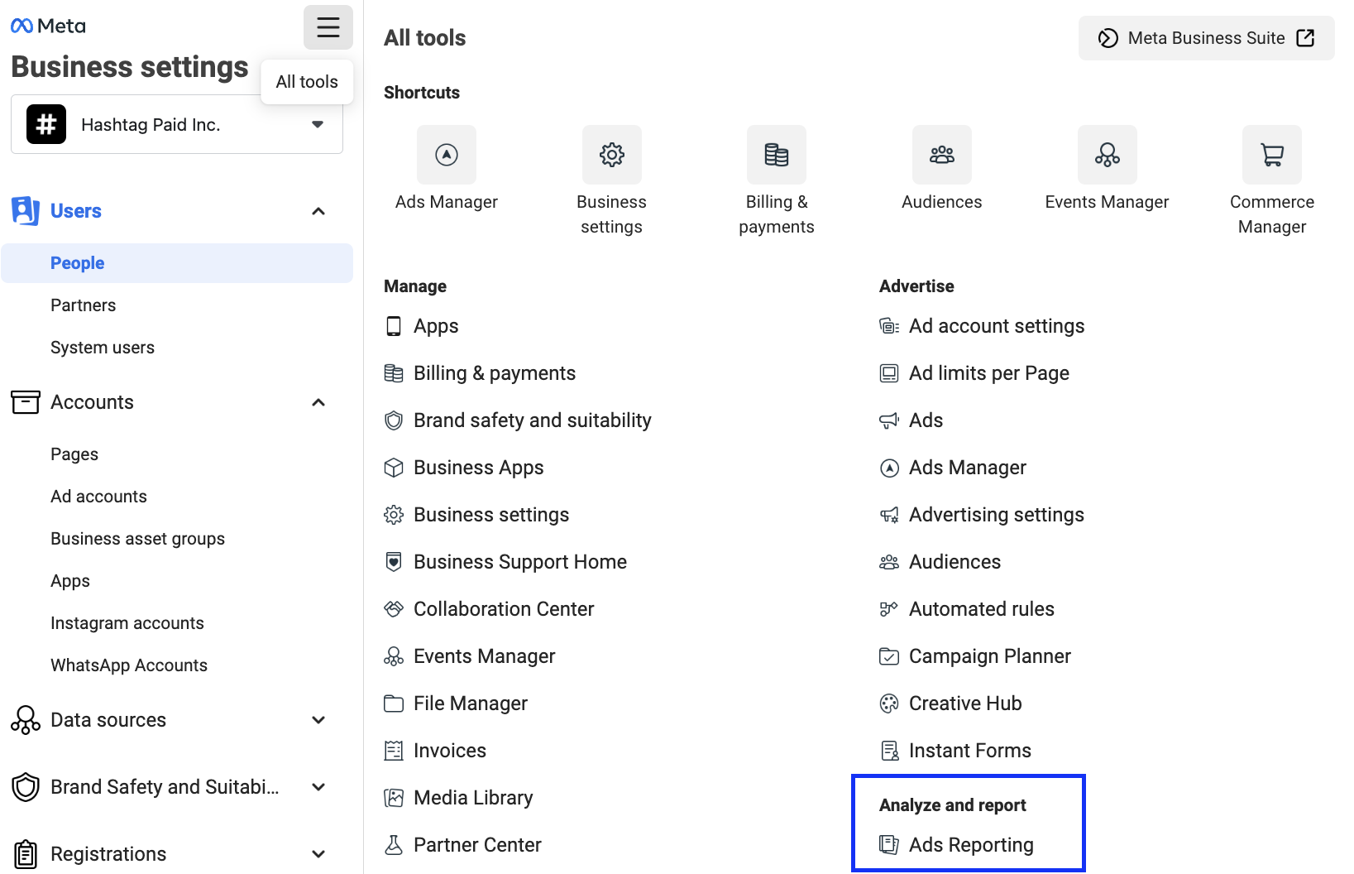
Task: Open the Business settings shortcut gear icon
Action: pyautogui.click(x=612, y=155)
